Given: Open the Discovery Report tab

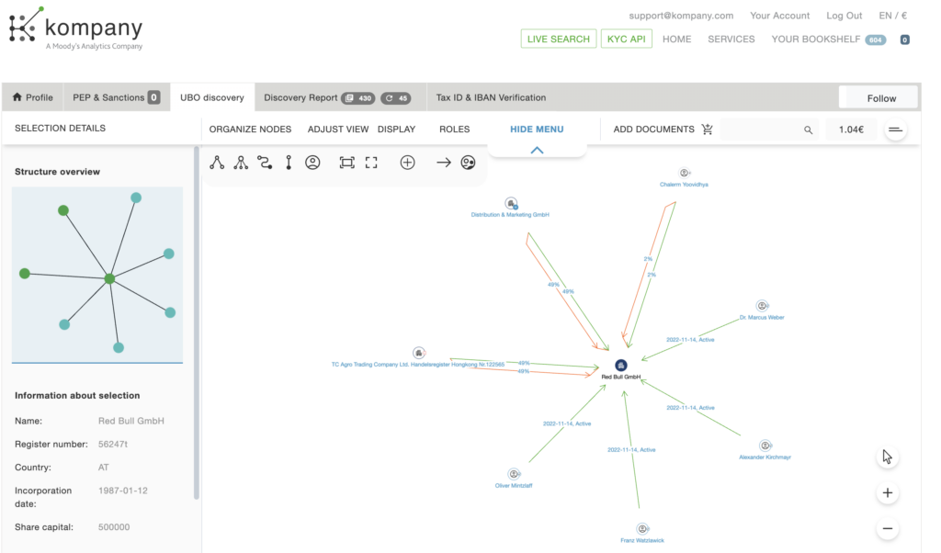Looking at the screenshot, I should (300, 97).
